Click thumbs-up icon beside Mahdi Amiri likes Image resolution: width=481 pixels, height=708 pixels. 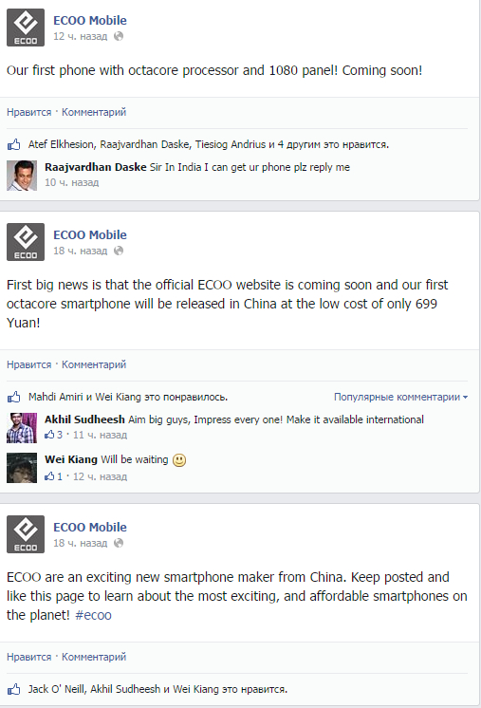(x=14, y=397)
